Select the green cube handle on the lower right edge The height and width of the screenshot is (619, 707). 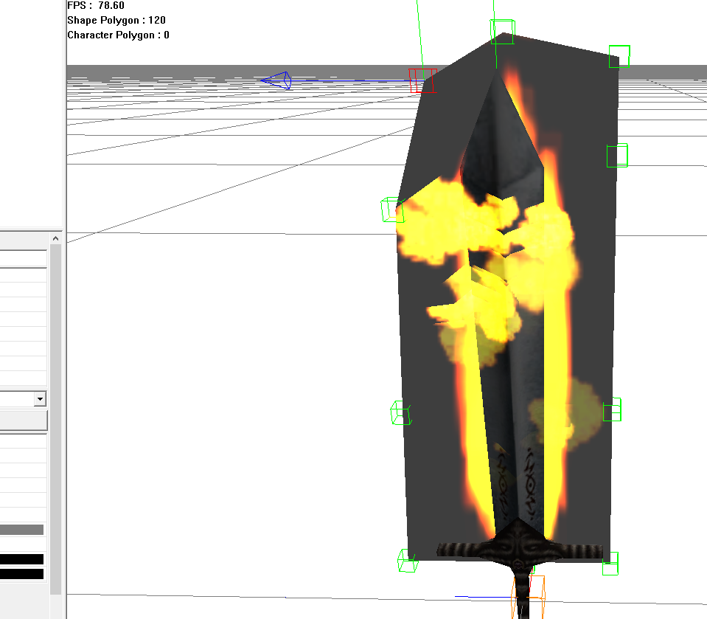point(612,409)
